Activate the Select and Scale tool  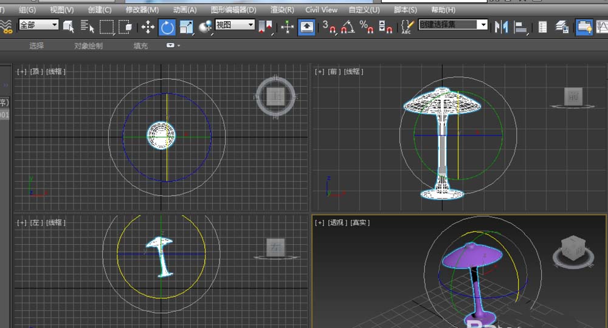[186, 27]
